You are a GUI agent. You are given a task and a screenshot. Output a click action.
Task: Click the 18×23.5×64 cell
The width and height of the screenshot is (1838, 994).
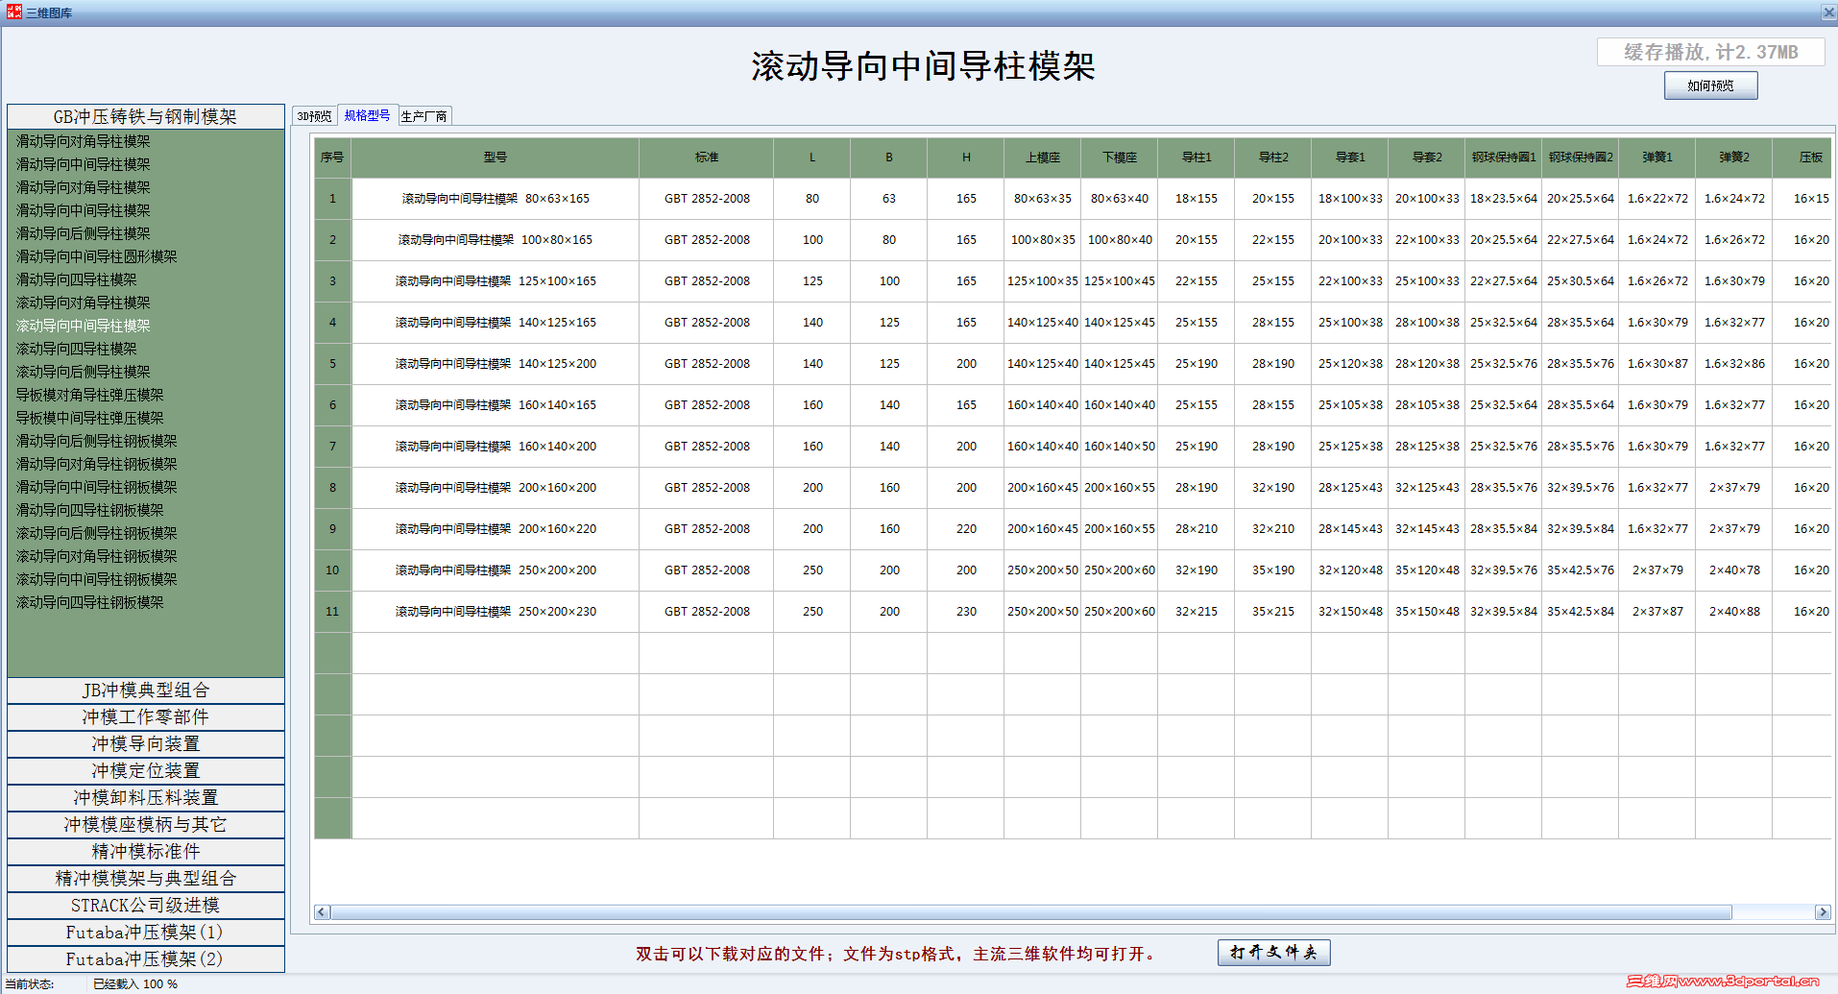(x=1504, y=199)
